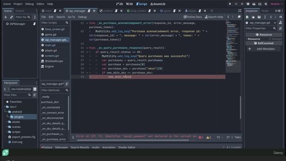Fold the _on_purchase_acknowledgement_error function
286x161 pixels.
(x=87, y=23)
